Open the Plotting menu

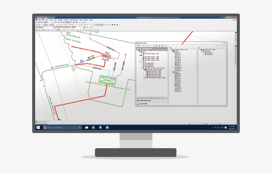pos(60,20)
